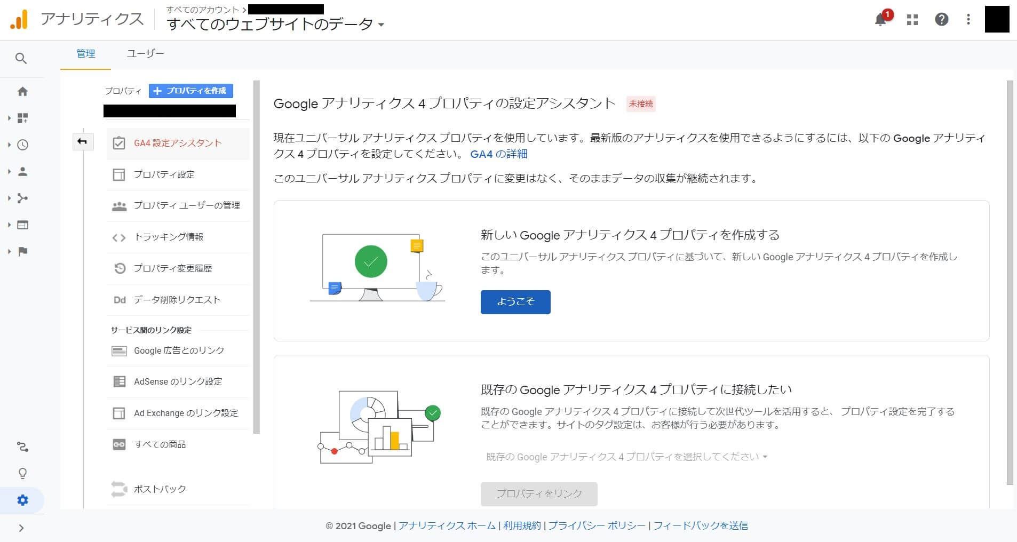Open the GA4 の詳細 link
This screenshot has width=1017, height=542.
[499, 154]
